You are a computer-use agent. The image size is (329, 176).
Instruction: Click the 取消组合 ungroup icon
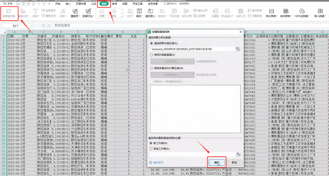coord(227,11)
